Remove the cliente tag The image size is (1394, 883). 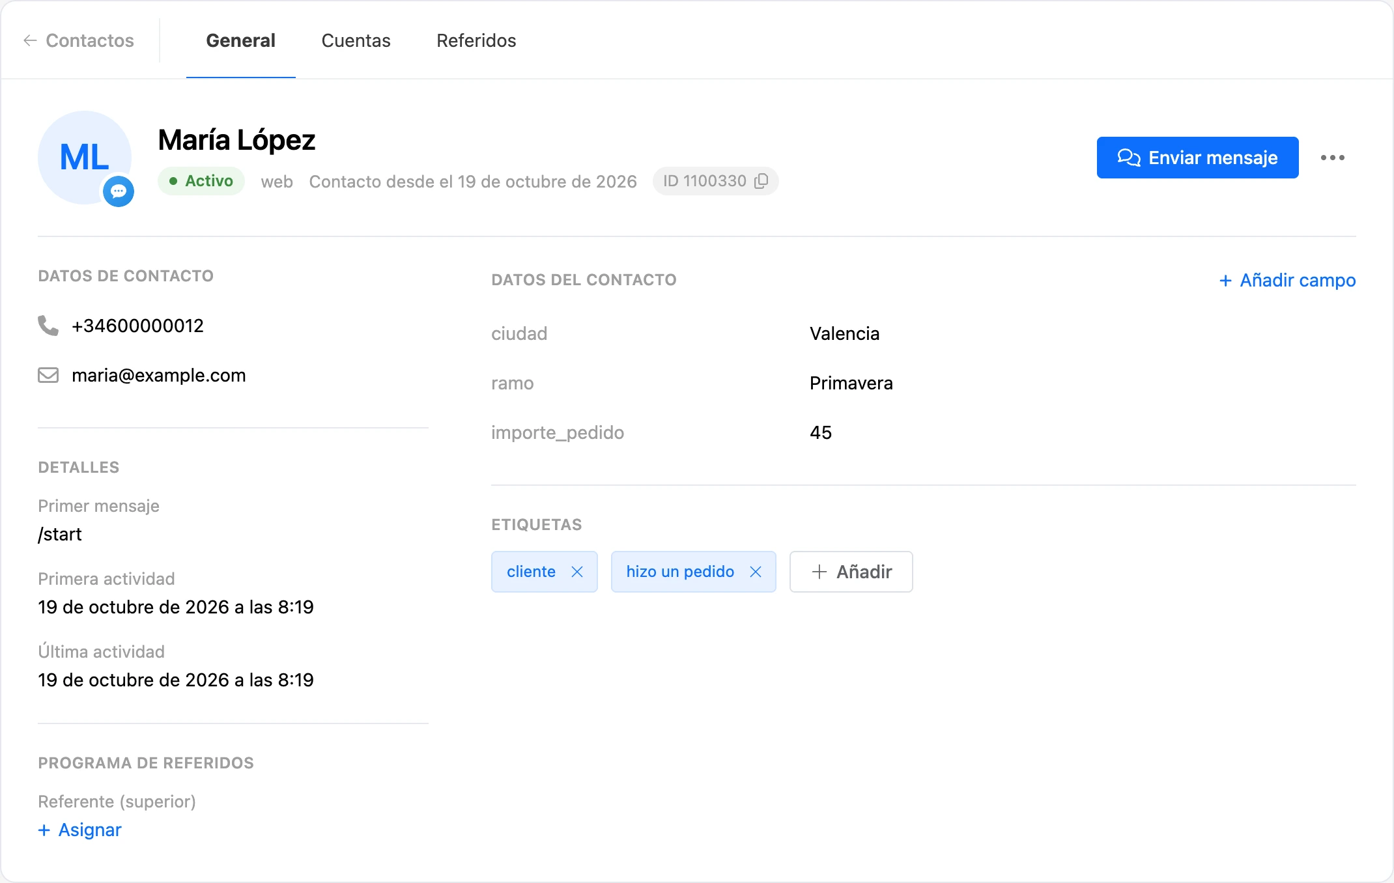tap(577, 572)
